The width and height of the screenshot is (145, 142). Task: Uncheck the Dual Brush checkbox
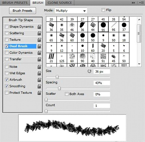tap(6, 46)
